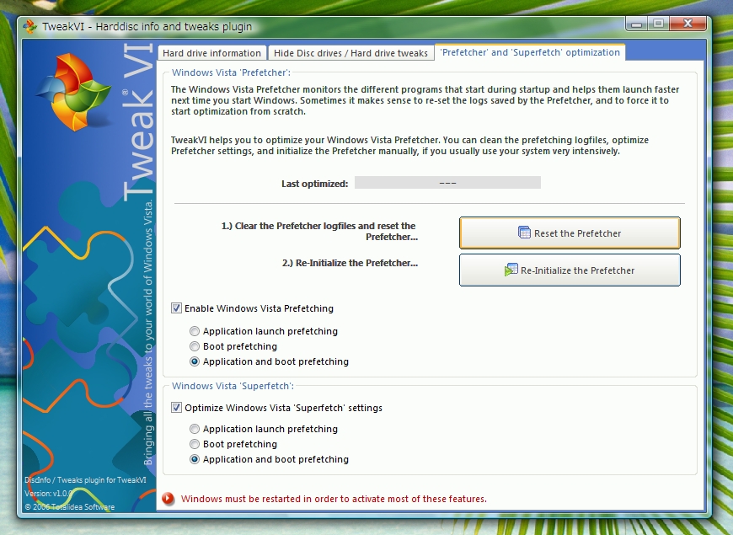Click the window title 'TweakVI - Harddisc info and tweaks plugin'
This screenshot has width=733, height=535.
click(x=147, y=27)
